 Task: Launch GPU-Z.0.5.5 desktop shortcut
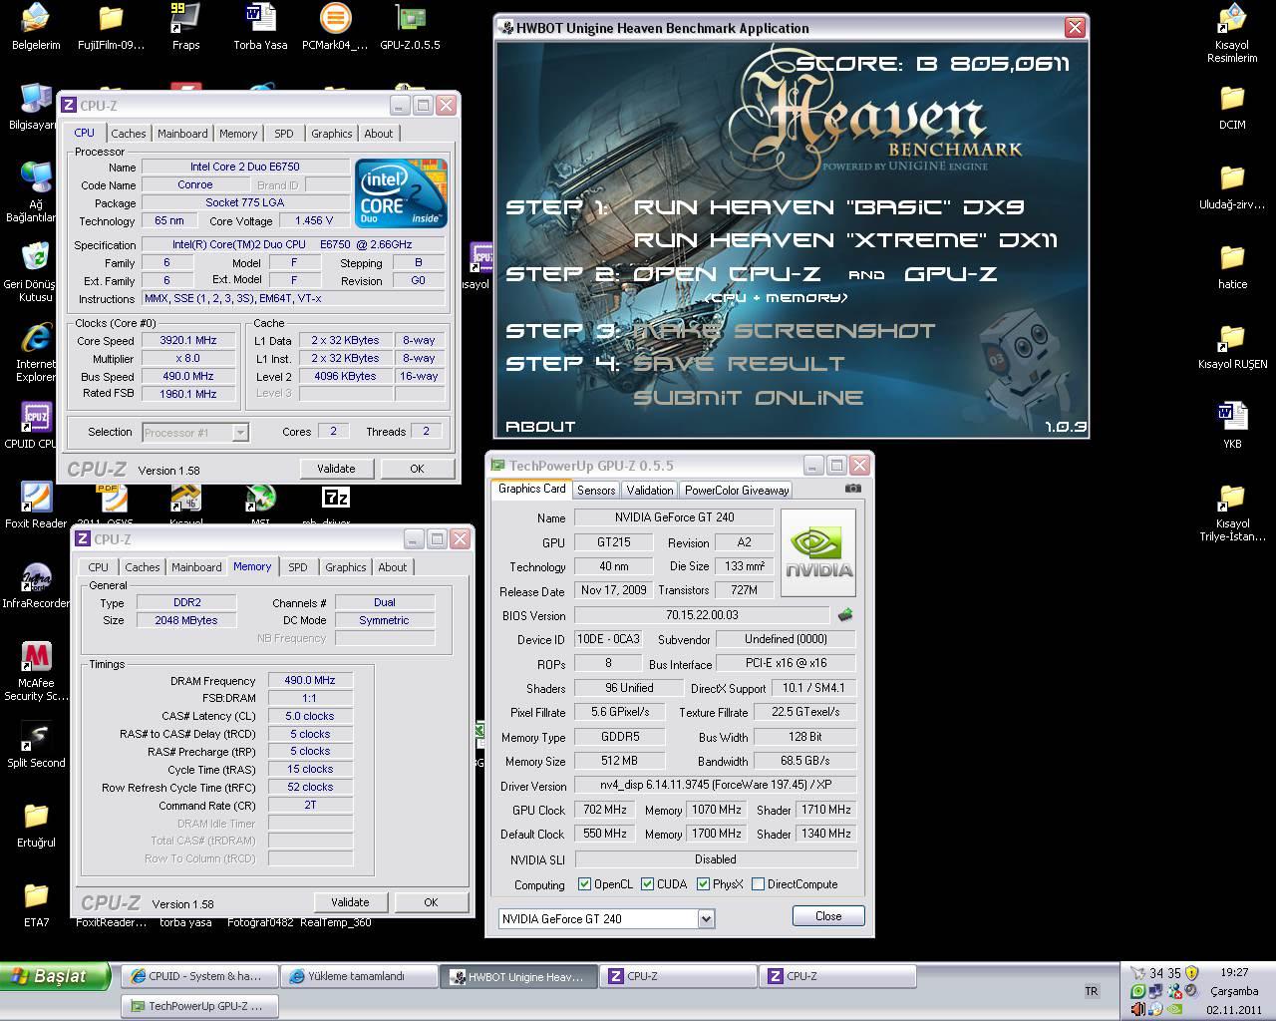coord(410,27)
